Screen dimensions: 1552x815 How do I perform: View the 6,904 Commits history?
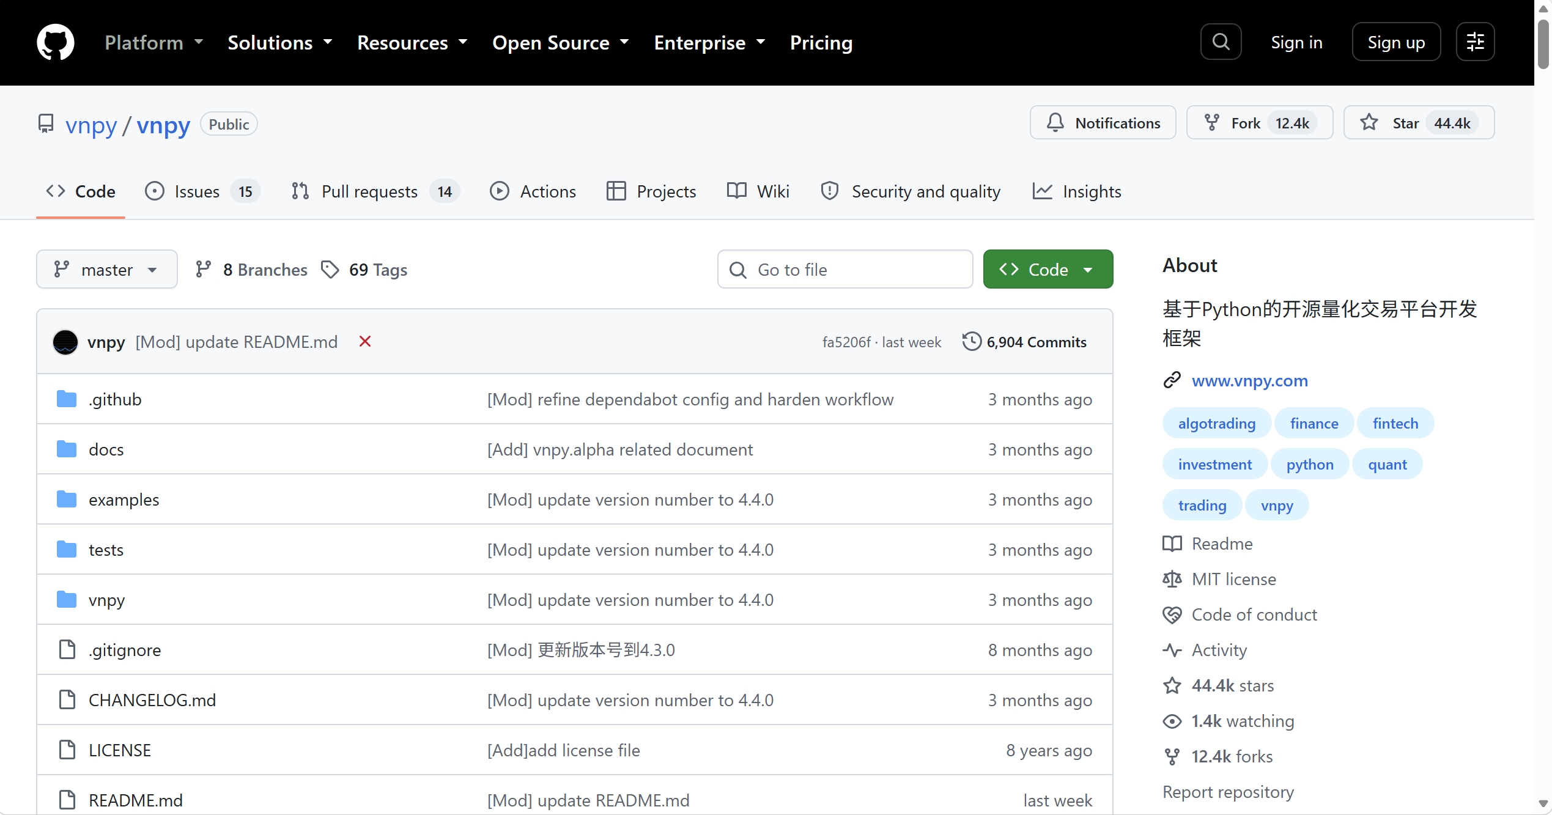point(1024,342)
